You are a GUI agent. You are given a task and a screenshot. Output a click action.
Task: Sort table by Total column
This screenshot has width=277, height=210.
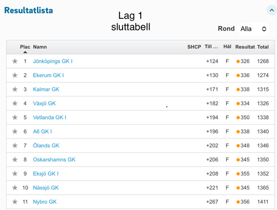pos(263,47)
